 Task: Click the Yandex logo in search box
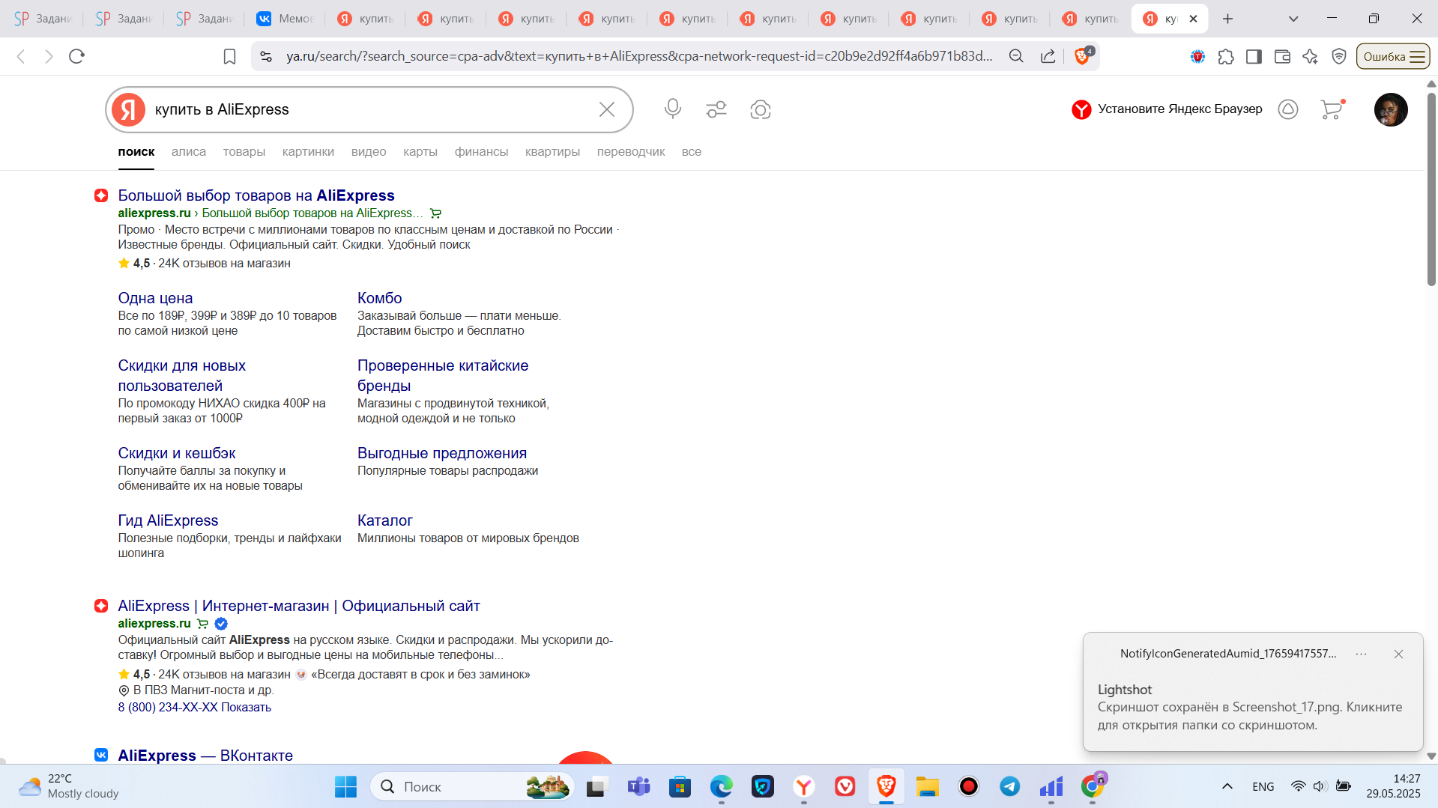129,109
